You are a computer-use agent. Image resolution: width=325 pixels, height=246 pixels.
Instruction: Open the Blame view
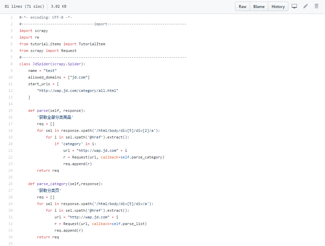tap(259, 7)
